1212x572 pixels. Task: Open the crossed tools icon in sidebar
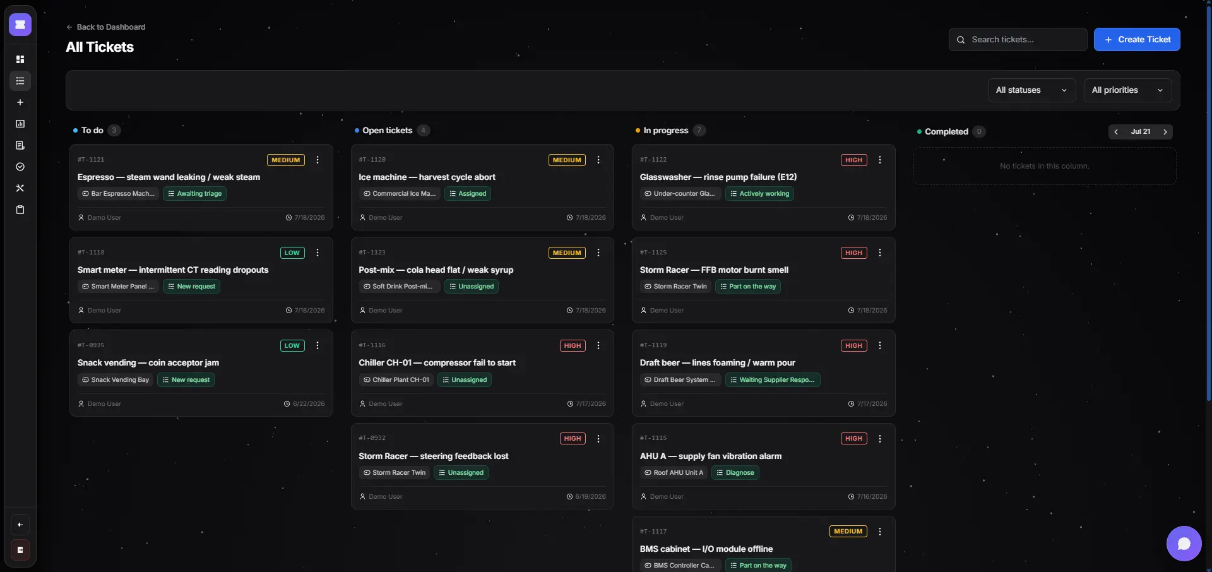pyautogui.click(x=20, y=188)
